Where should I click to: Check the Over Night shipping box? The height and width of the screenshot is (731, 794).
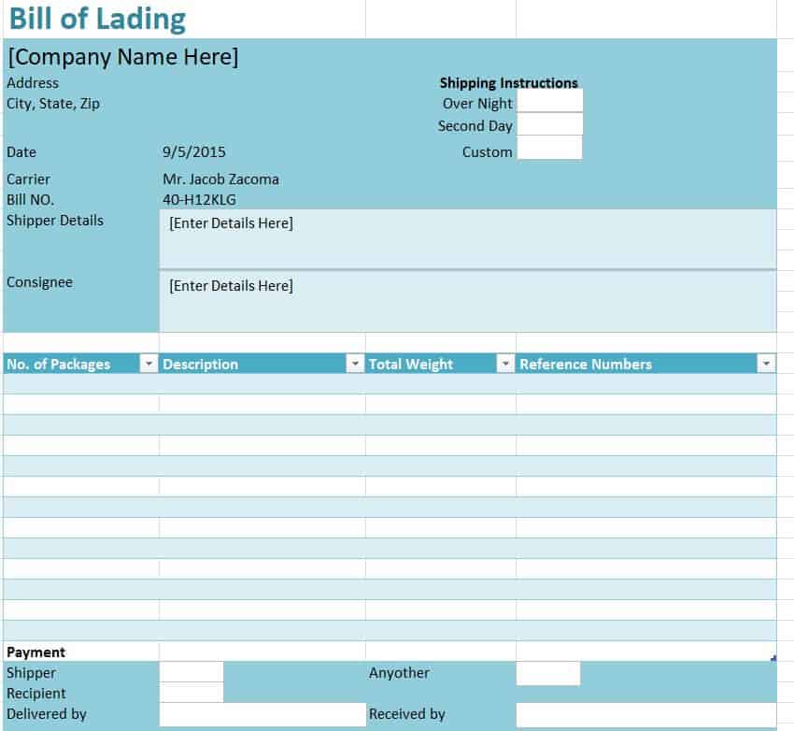549,101
